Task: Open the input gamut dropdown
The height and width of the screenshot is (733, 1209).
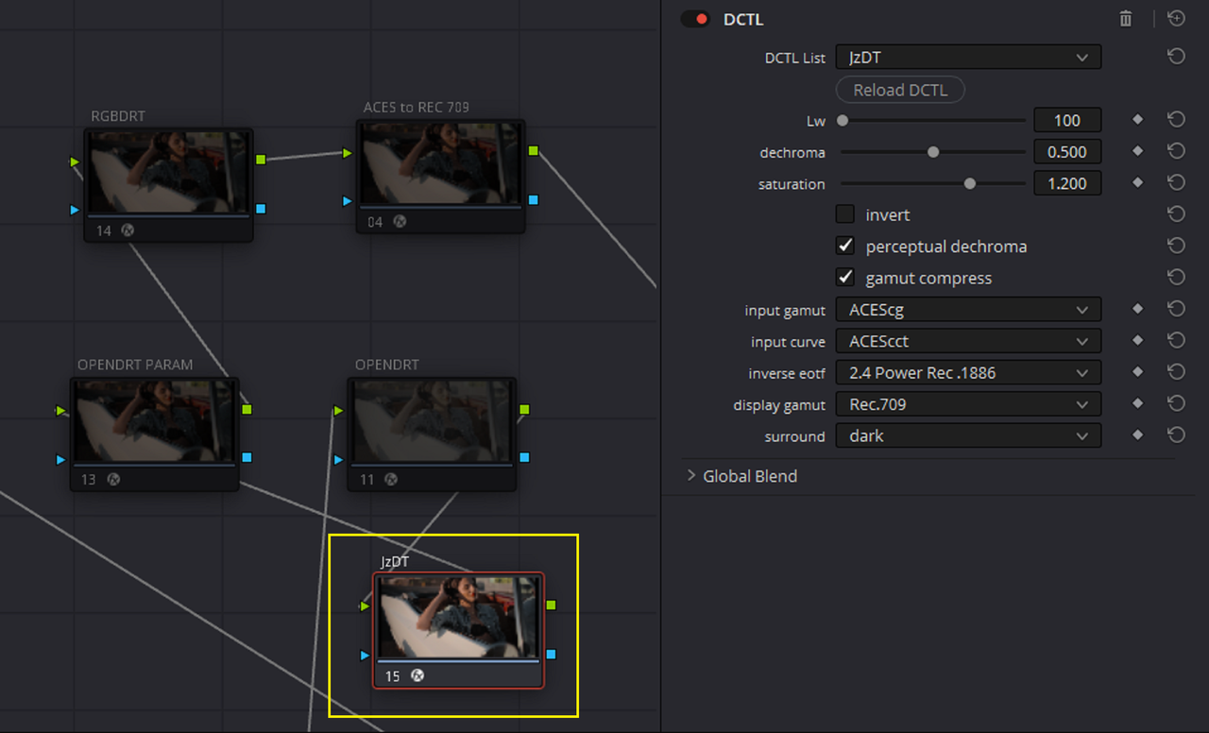Action: [968, 310]
